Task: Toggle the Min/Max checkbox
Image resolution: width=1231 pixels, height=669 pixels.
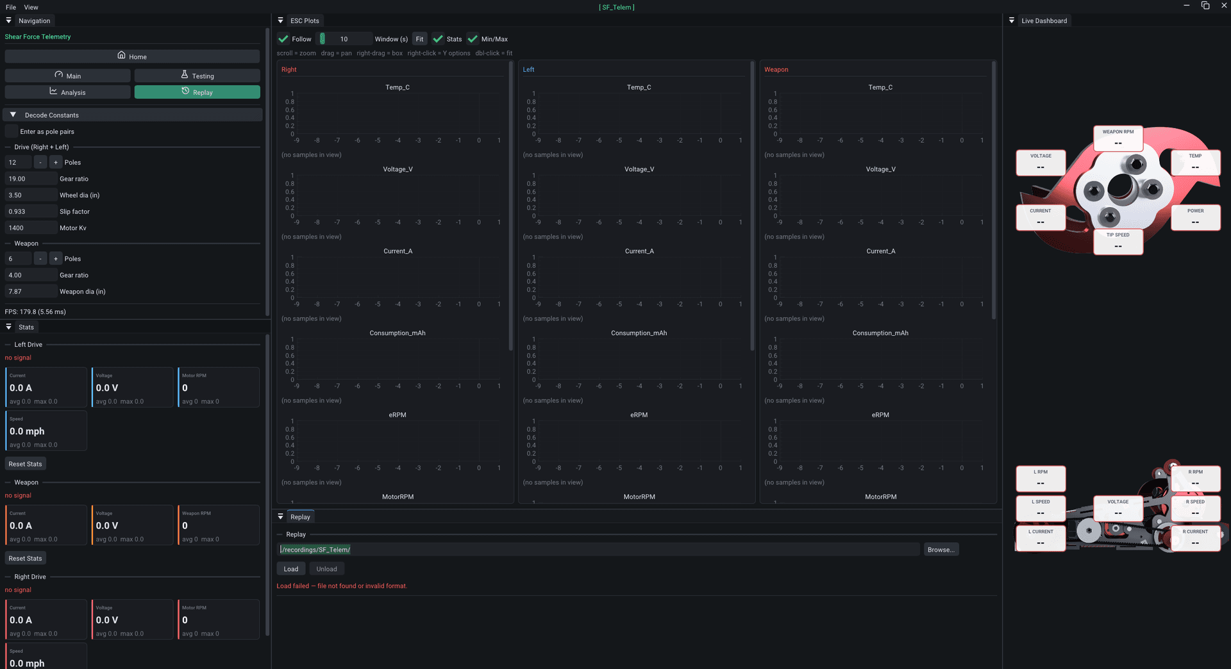Action: [473, 39]
